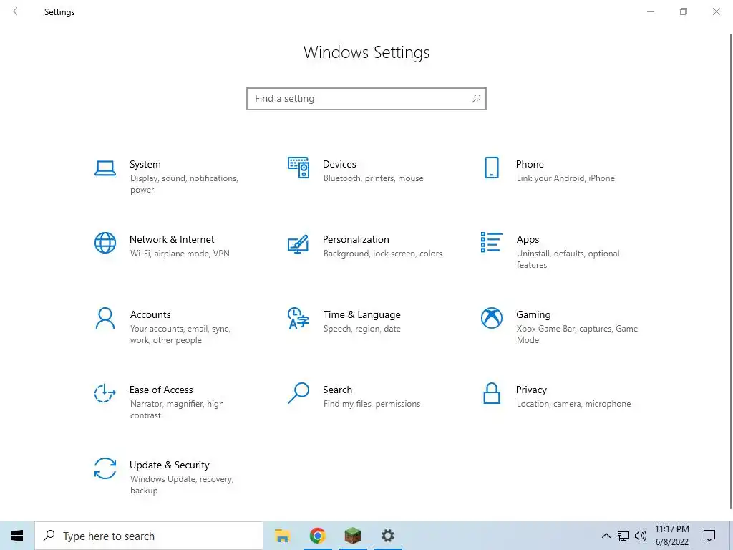This screenshot has height=550, width=733.
Task: Open the Gaming Xbox icon
Action: (x=492, y=318)
